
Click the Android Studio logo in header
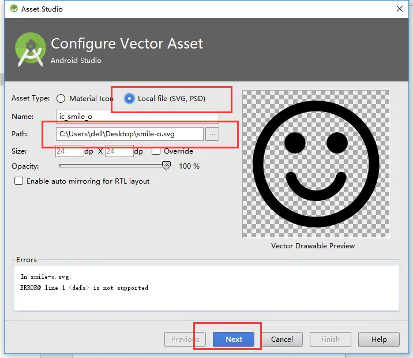(31, 49)
